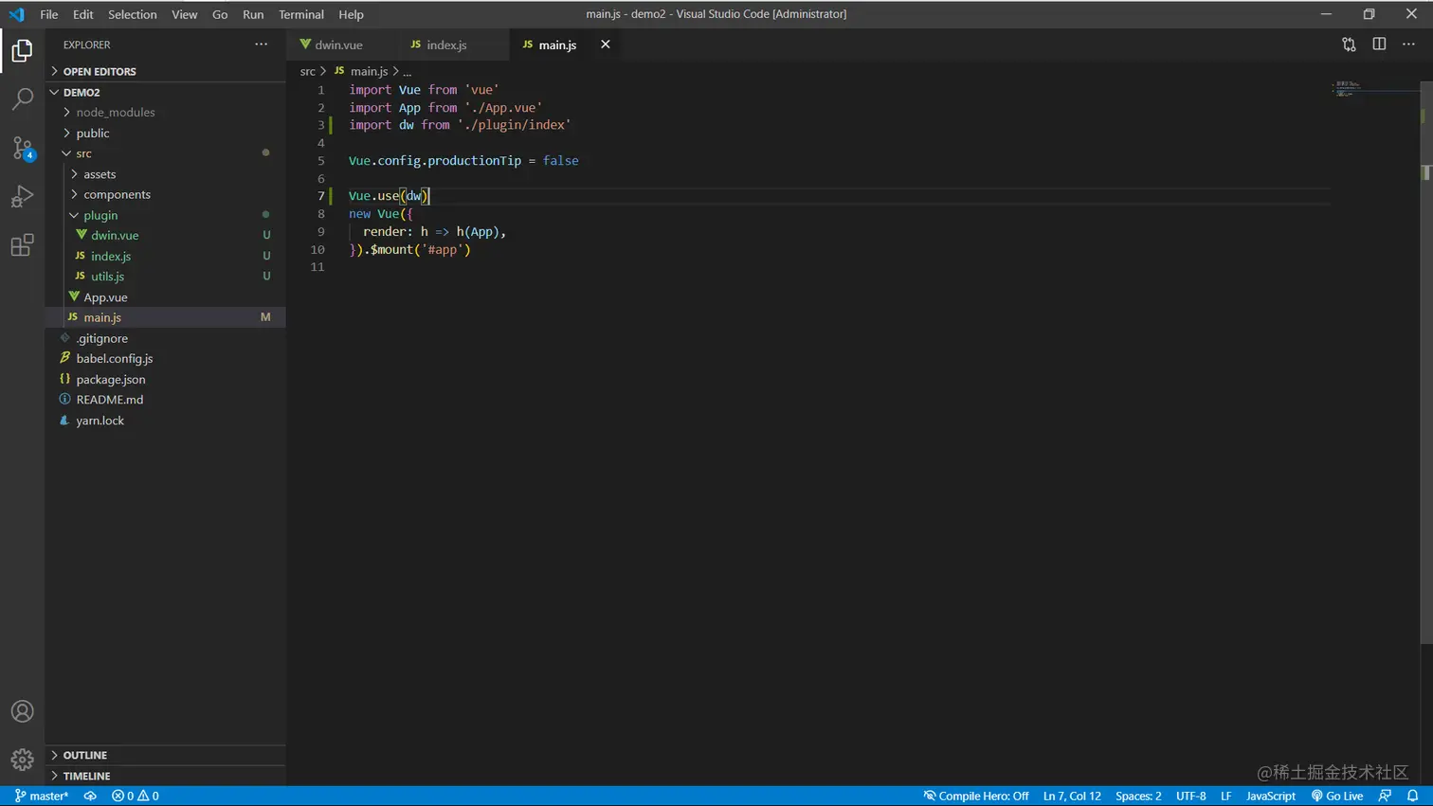Select language mode JavaScript

click(x=1270, y=797)
